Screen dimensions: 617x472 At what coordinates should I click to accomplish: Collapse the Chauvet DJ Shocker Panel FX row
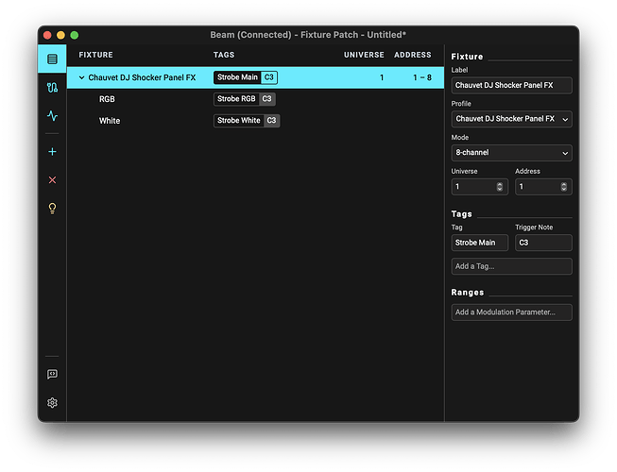[x=81, y=77]
